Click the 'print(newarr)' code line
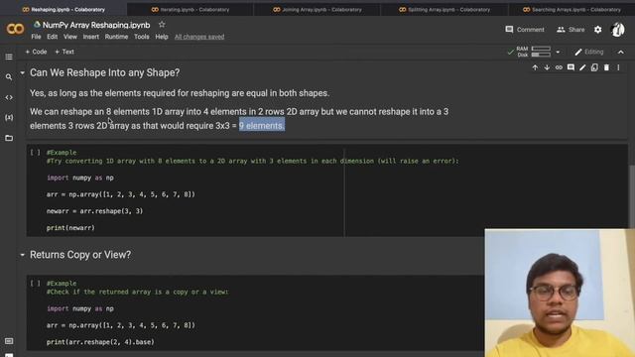Image resolution: width=635 pixels, height=357 pixels. [70, 228]
